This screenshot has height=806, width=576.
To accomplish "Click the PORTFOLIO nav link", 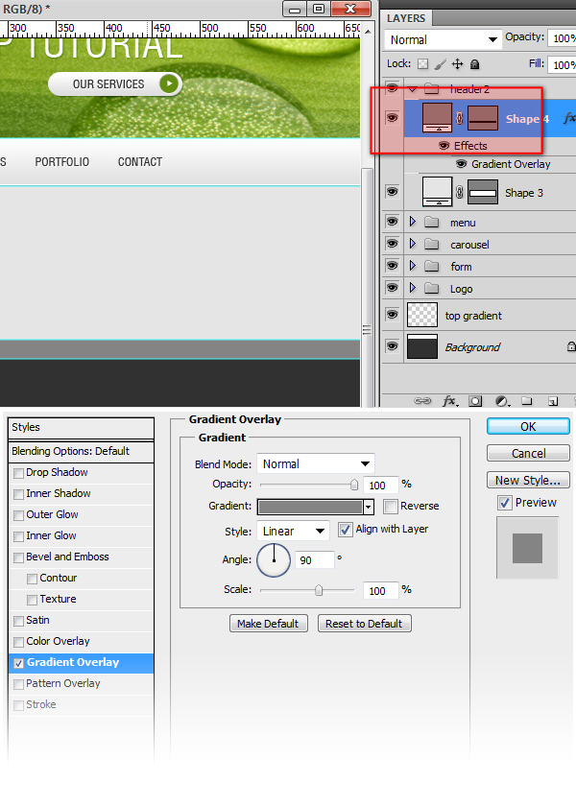I will [62, 162].
